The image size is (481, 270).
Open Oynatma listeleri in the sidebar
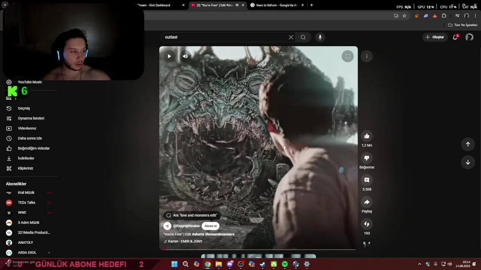pyautogui.click(x=31, y=118)
